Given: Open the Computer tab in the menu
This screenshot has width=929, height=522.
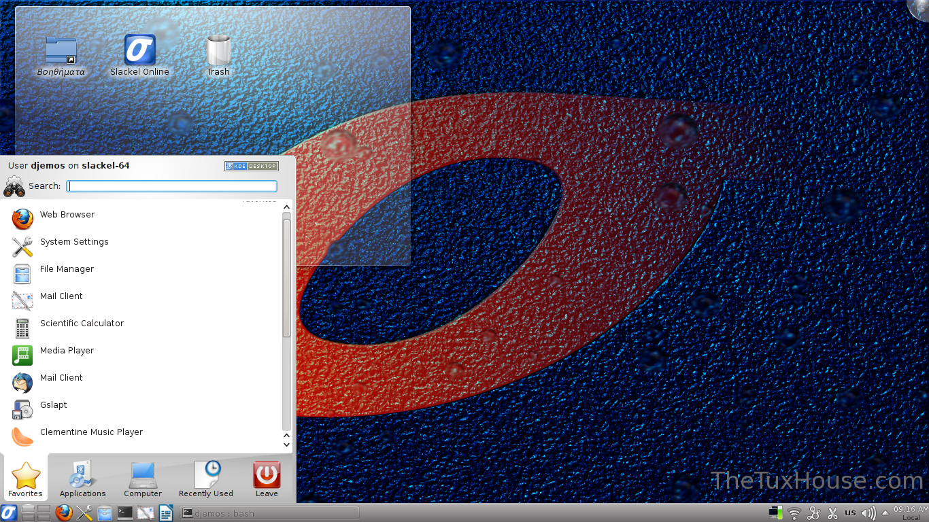Looking at the screenshot, I should pos(143,480).
